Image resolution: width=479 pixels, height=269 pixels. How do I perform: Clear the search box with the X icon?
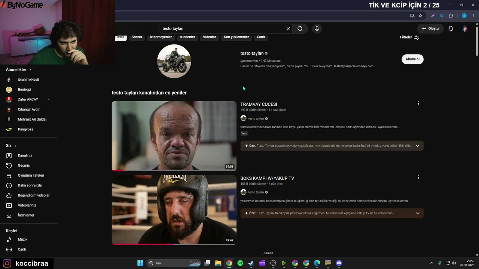coord(288,28)
